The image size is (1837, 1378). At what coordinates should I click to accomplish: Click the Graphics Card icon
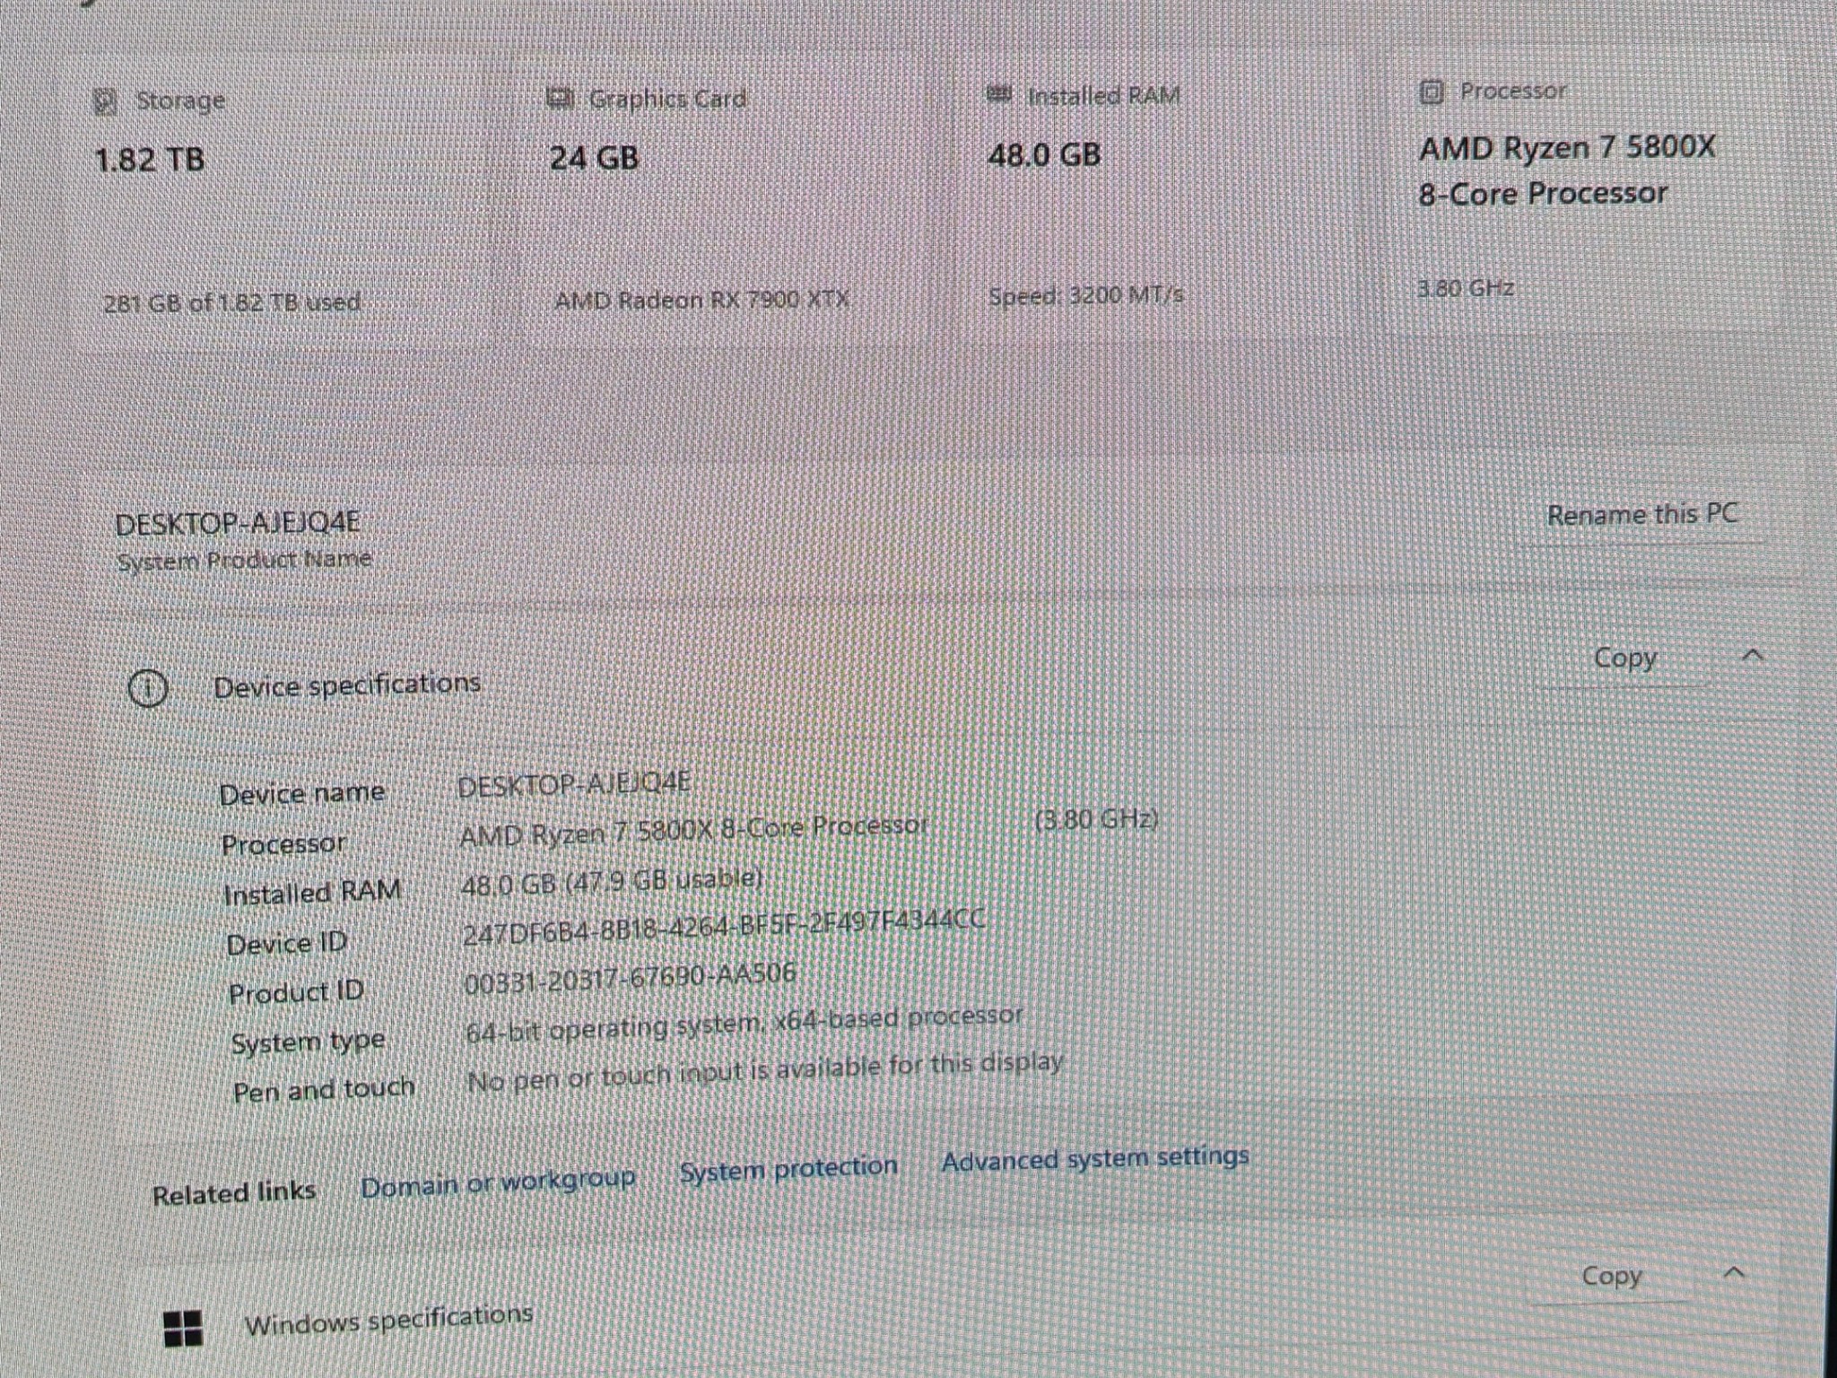pyautogui.click(x=561, y=98)
